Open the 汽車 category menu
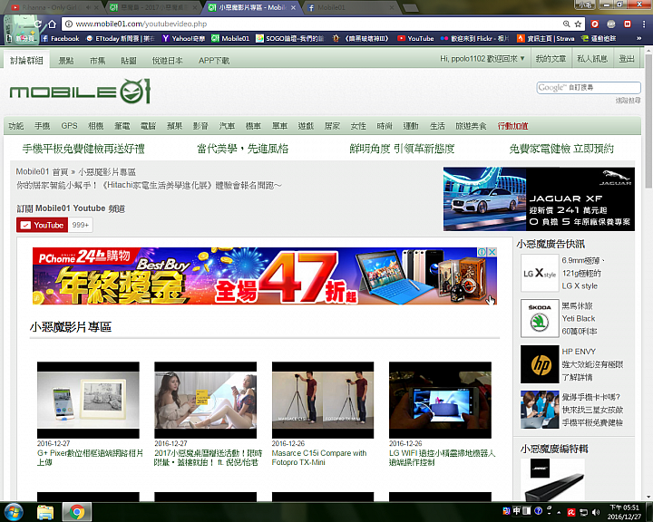The image size is (653, 522). point(227,126)
